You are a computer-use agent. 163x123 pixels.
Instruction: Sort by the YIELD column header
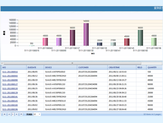(x=141, y=67)
